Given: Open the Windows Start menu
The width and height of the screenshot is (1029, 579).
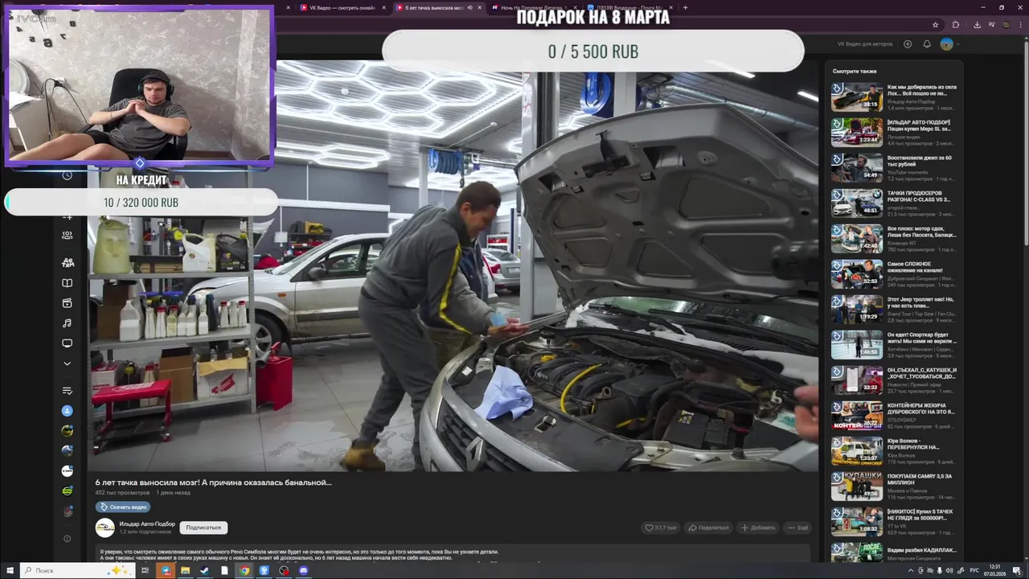Looking at the screenshot, I should coord(10,570).
